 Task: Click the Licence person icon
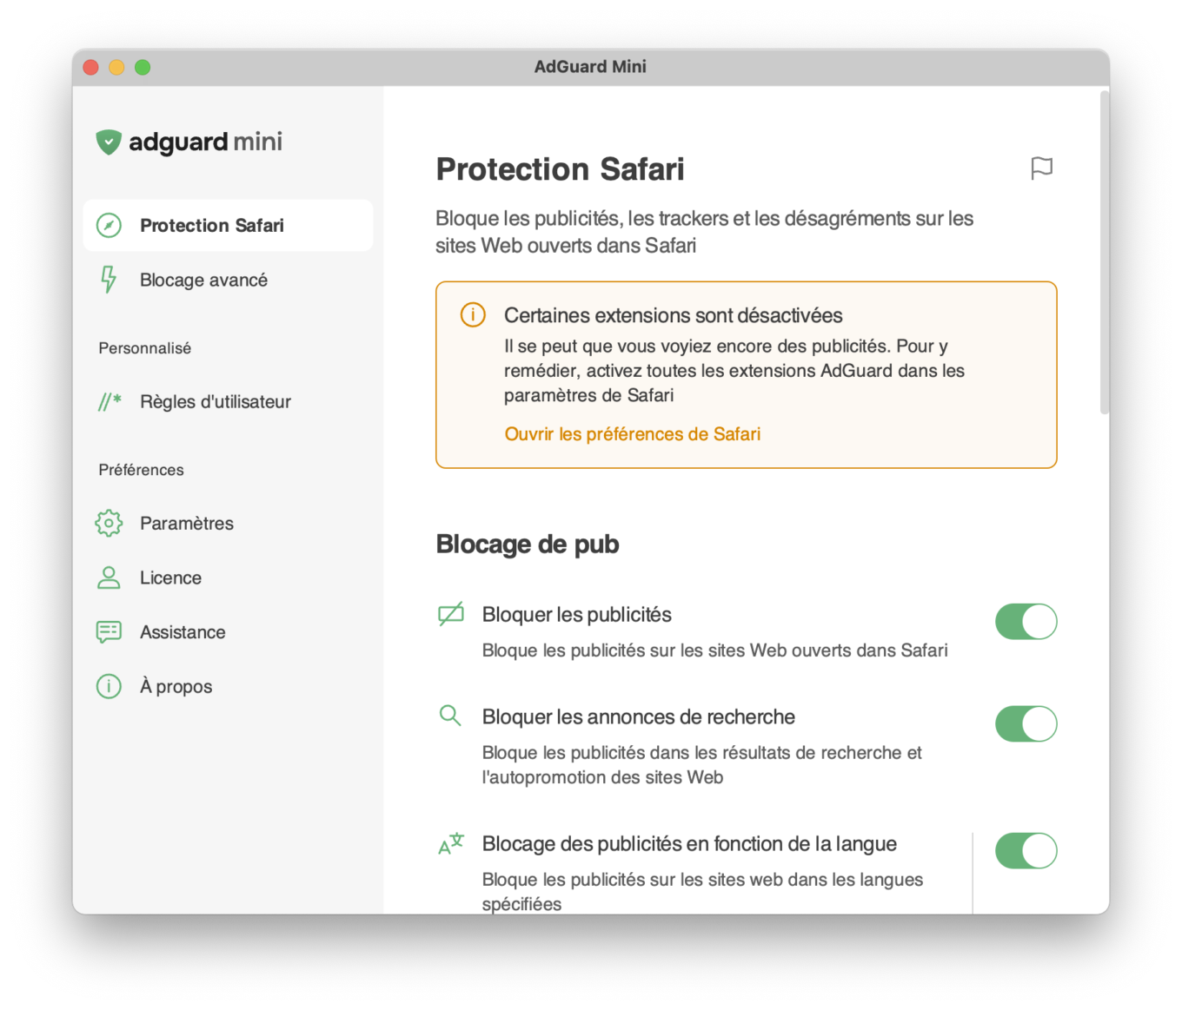(x=109, y=578)
